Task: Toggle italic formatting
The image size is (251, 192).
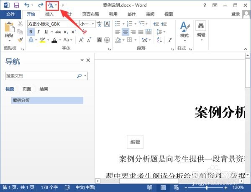Action: pos(38,32)
